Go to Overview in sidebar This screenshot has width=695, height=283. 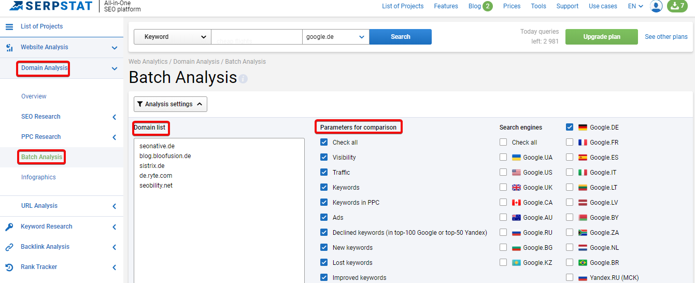[x=34, y=96]
